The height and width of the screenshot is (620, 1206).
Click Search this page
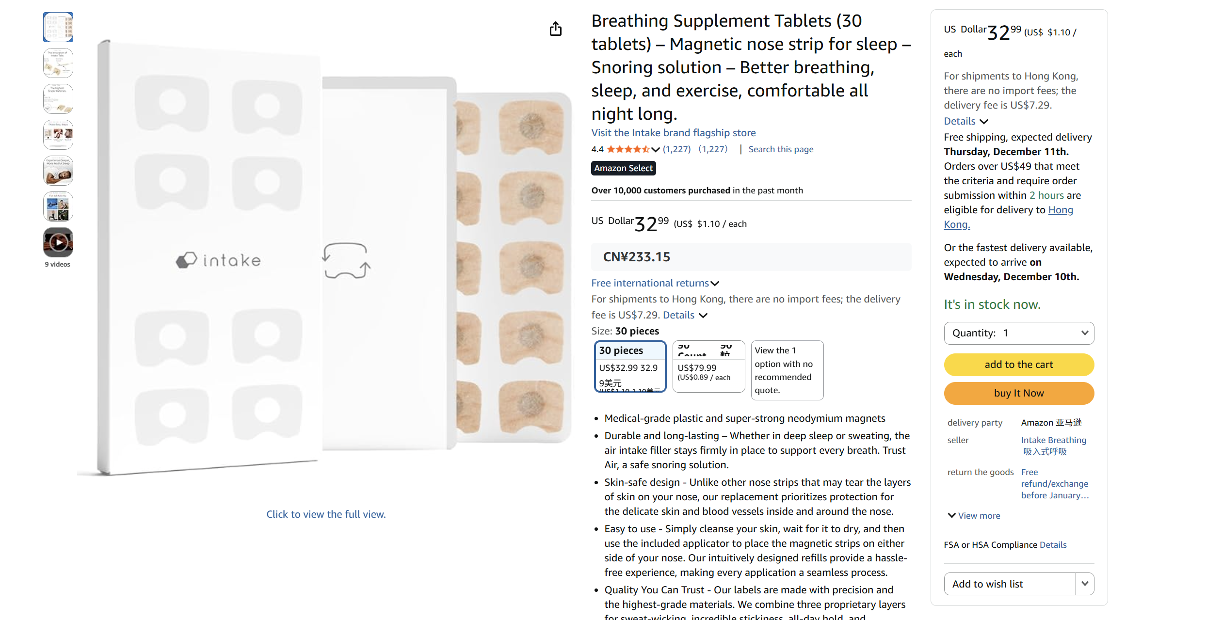click(780, 149)
